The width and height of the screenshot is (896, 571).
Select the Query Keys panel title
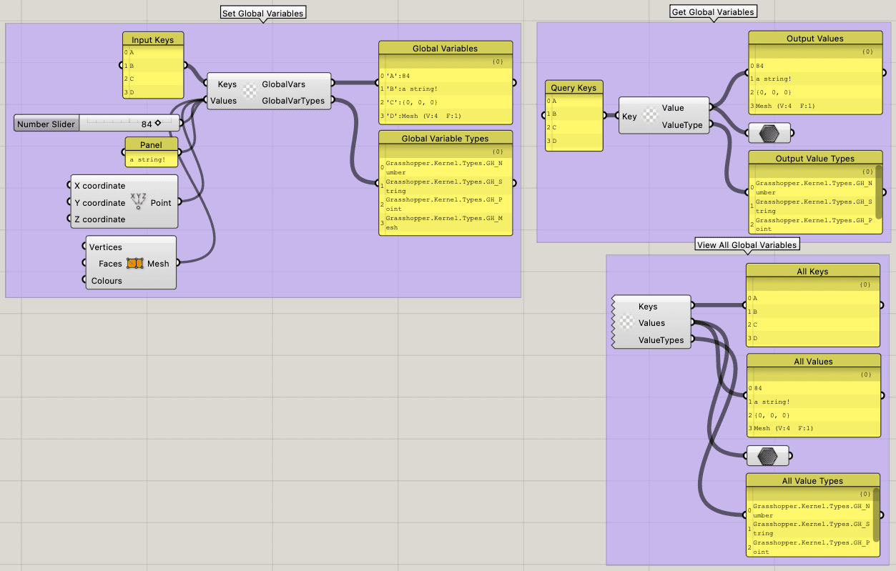[573, 88]
